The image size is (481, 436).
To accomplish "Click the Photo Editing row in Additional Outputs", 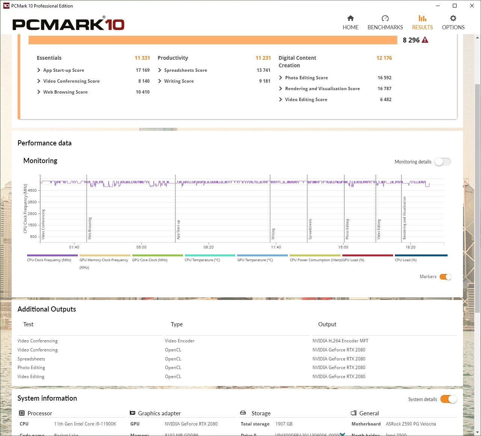I will (237, 368).
